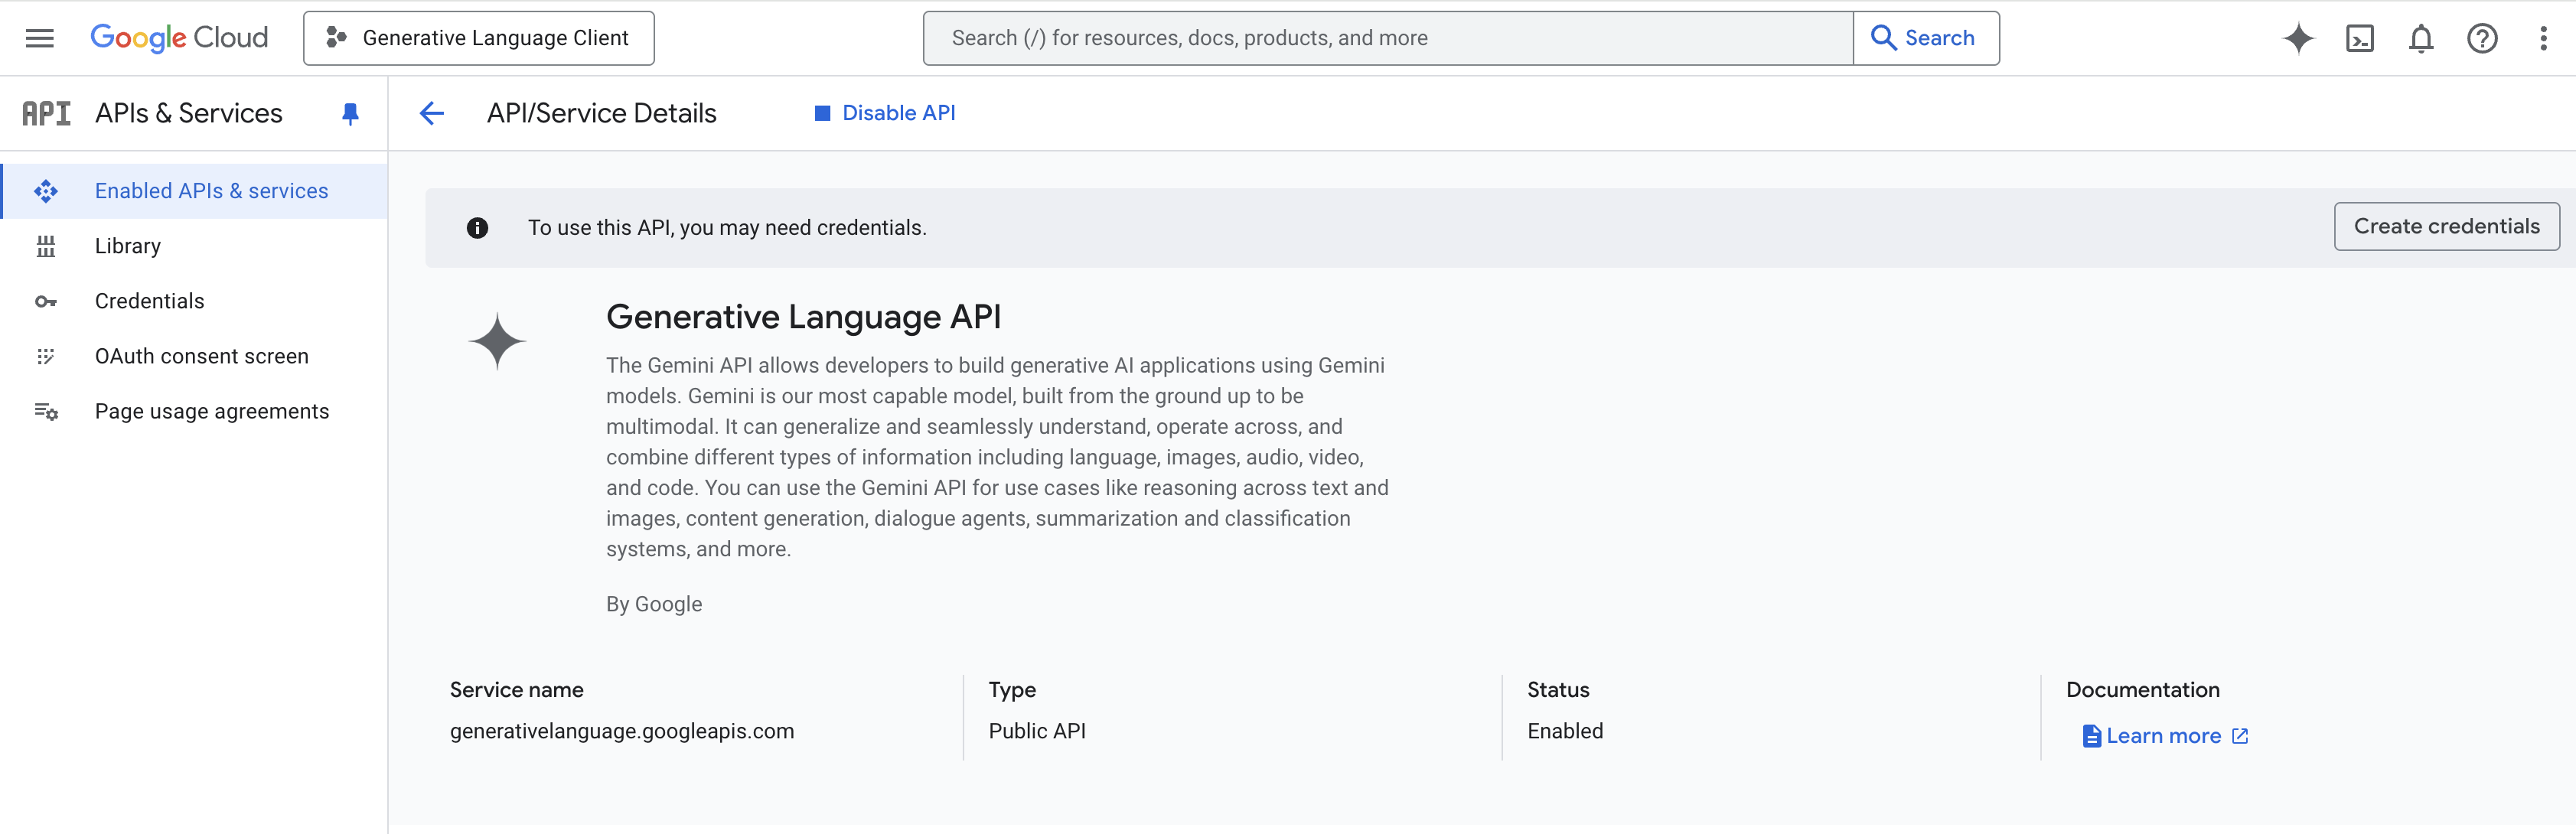
Task: Open Page usage agreements
Action: tap(211, 410)
